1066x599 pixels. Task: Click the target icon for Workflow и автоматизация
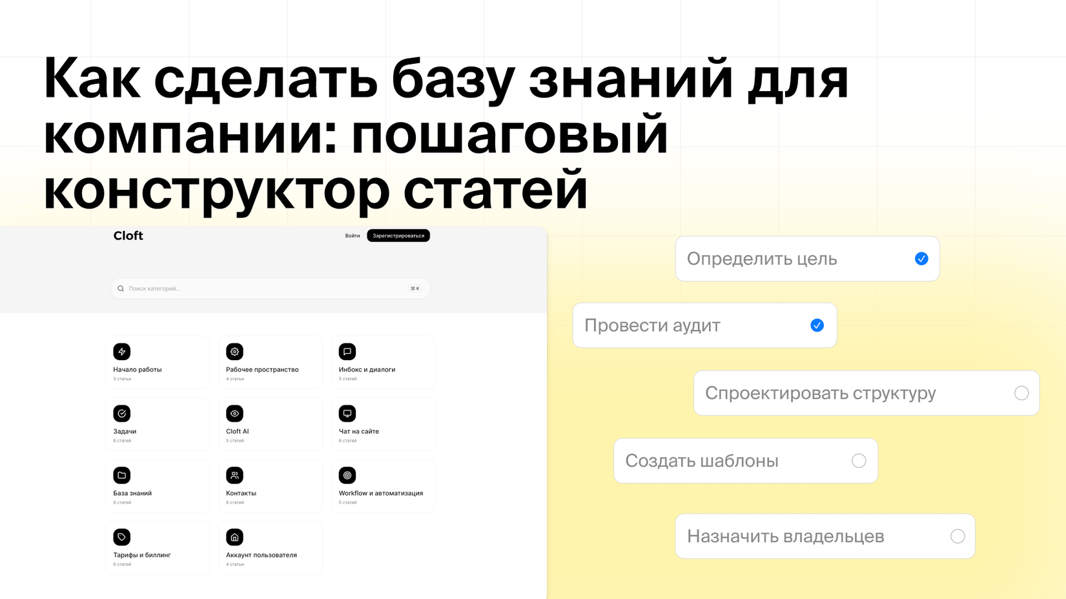coord(347,475)
